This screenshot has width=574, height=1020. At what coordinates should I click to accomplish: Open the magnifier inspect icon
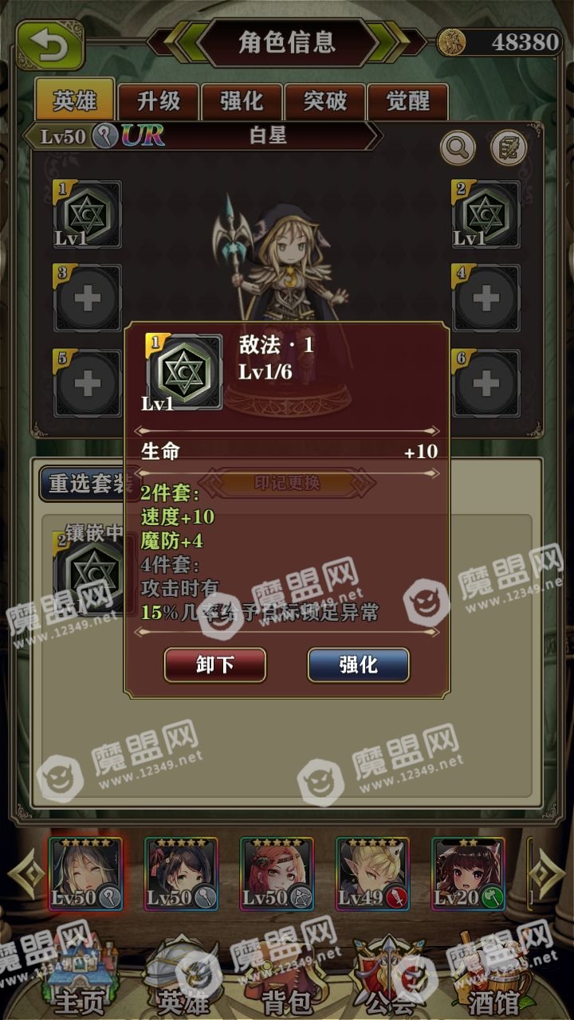(x=458, y=147)
